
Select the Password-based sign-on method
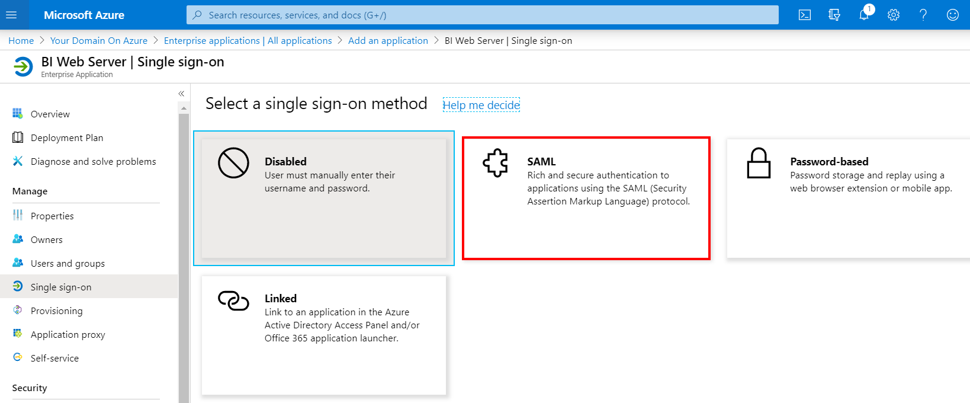coord(848,198)
